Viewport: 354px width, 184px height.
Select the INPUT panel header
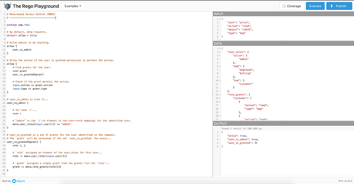(x=283, y=14)
